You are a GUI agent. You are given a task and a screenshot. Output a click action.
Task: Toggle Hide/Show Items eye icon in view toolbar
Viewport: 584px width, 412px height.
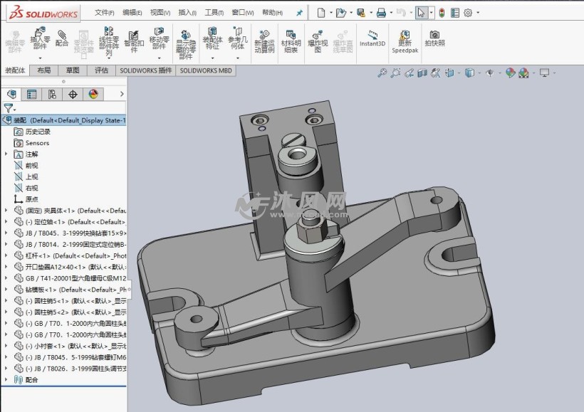click(x=489, y=73)
